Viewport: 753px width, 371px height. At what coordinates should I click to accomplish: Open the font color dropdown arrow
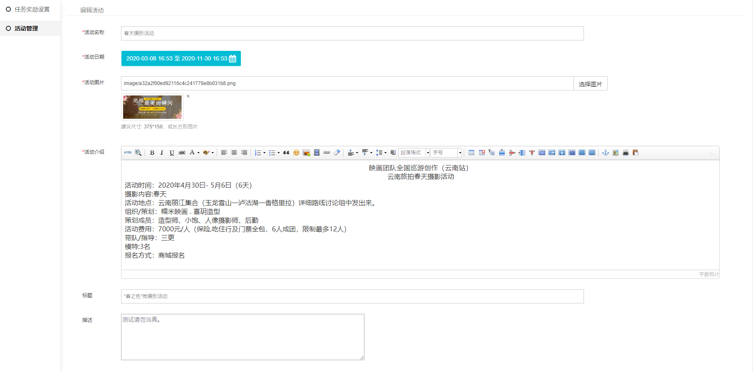198,153
